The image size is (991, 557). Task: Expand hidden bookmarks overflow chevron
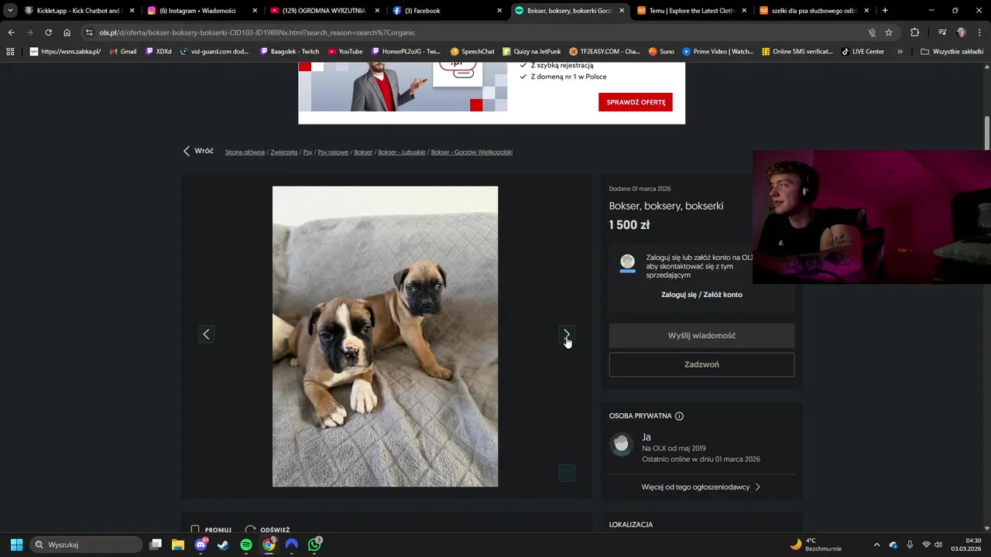(900, 52)
